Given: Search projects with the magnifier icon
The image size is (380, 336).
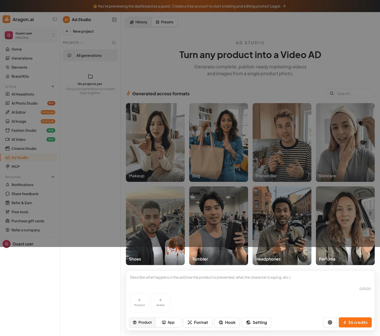Looking at the screenshot, I should coord(114,43).
